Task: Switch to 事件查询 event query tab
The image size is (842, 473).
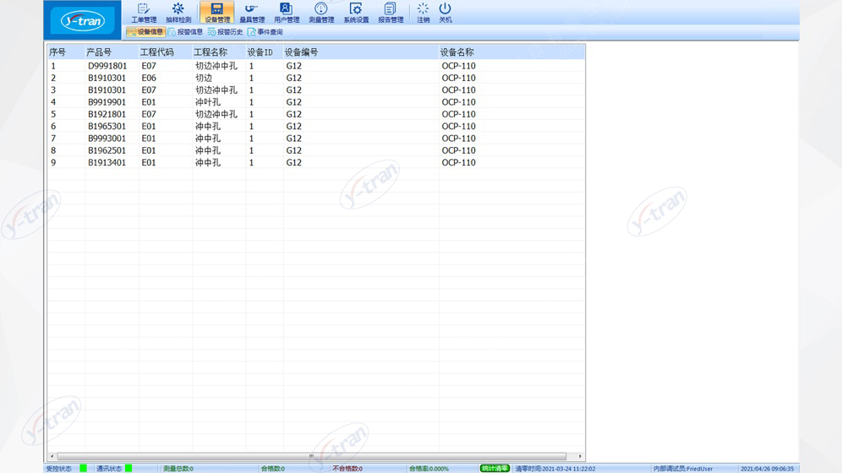Action: [x=265, y=32]
